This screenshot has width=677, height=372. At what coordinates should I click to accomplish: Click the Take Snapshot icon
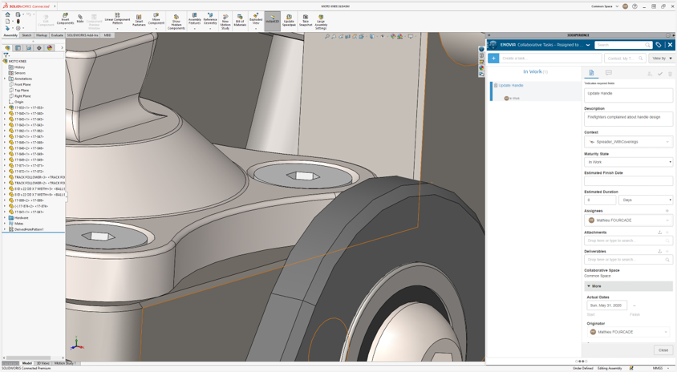click(x=306, y=19)
